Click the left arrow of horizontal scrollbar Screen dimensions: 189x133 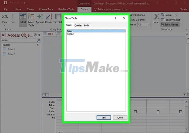pyautogui.click(x=44, y=95)
